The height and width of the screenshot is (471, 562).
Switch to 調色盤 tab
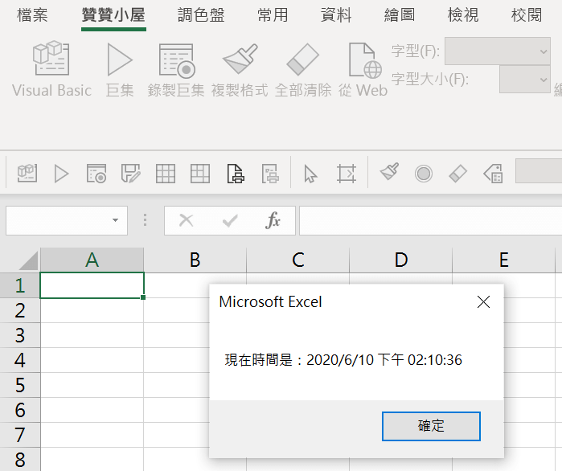tap(201, 15)
